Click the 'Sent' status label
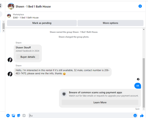Screen dimensions: 148x118 pyautogui.click(x=137, y=109)
